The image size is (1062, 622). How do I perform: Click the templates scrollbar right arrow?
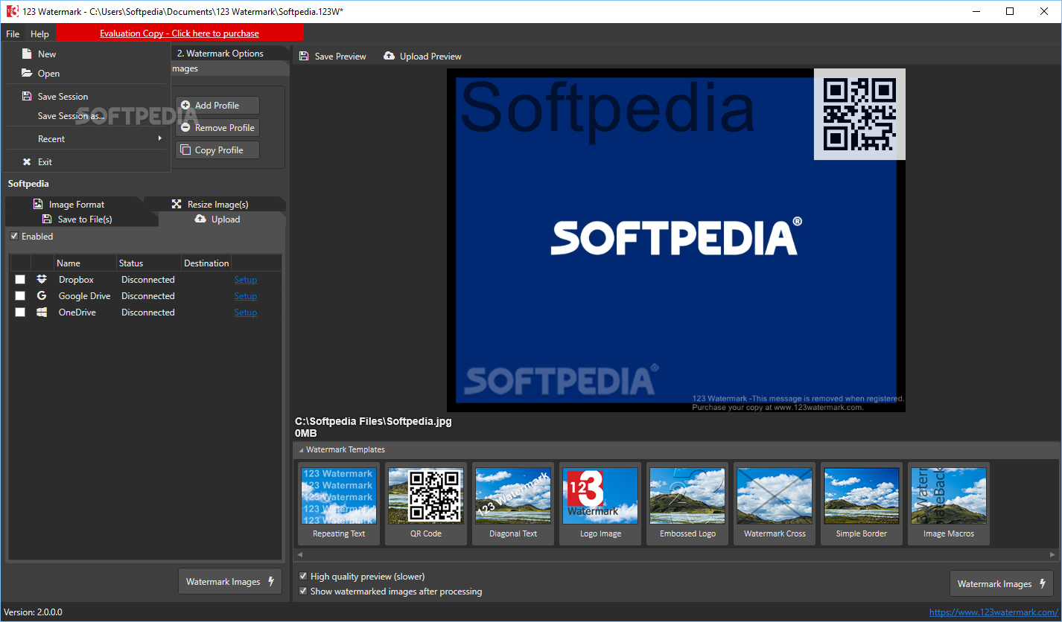1053,555
